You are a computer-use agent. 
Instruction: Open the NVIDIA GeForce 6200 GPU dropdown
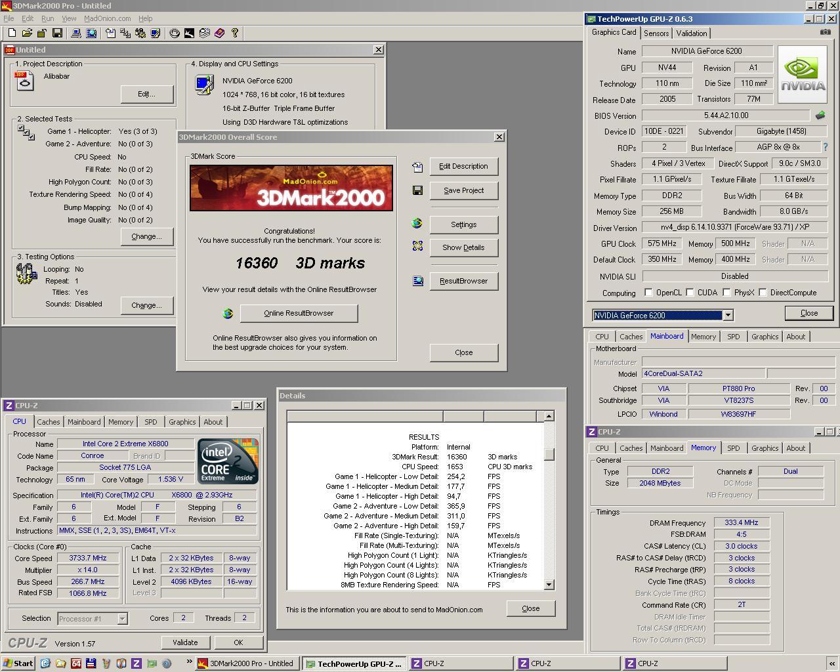(x=728, y=316)
